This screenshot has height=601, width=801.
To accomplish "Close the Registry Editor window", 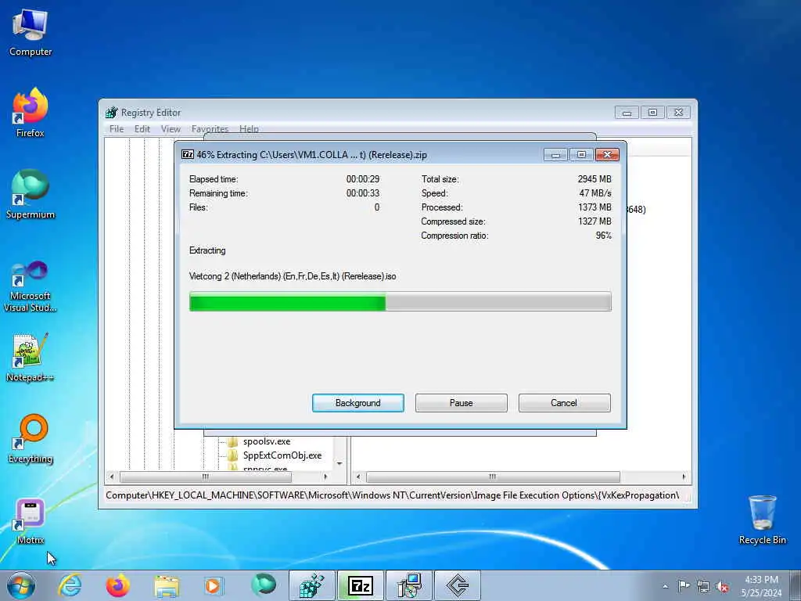I will click(678, 113).
